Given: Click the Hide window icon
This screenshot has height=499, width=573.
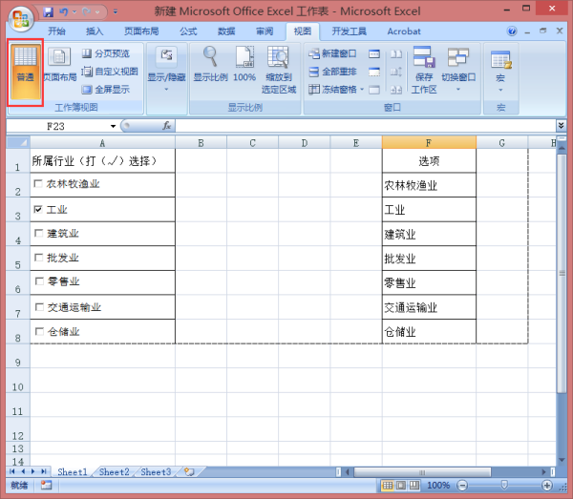Looking at the screenshot, I should tap(374, 72).
